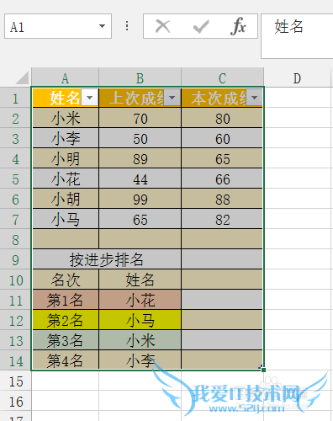Screen dimensions: 333x421
Task: Click the 小马 cell in row 12
Action: pos(140,320)
